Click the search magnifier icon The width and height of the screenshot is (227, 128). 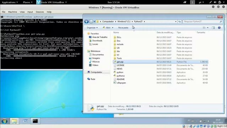[221, 21]
